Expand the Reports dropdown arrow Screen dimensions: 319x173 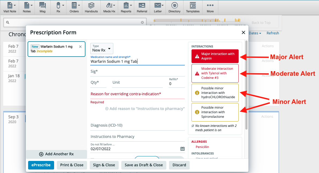point(131,6)
